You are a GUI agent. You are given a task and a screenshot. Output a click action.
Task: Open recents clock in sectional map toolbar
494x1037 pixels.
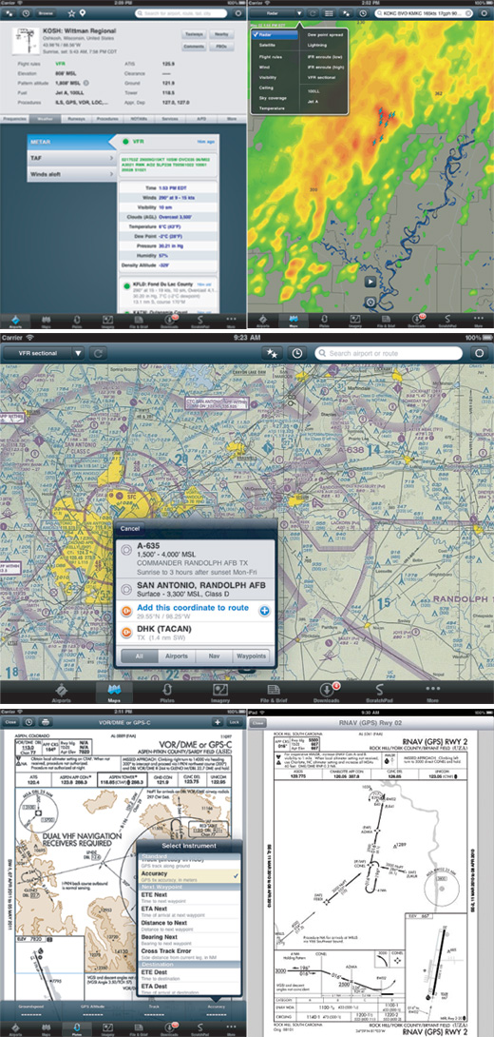[x=297, y=353]
